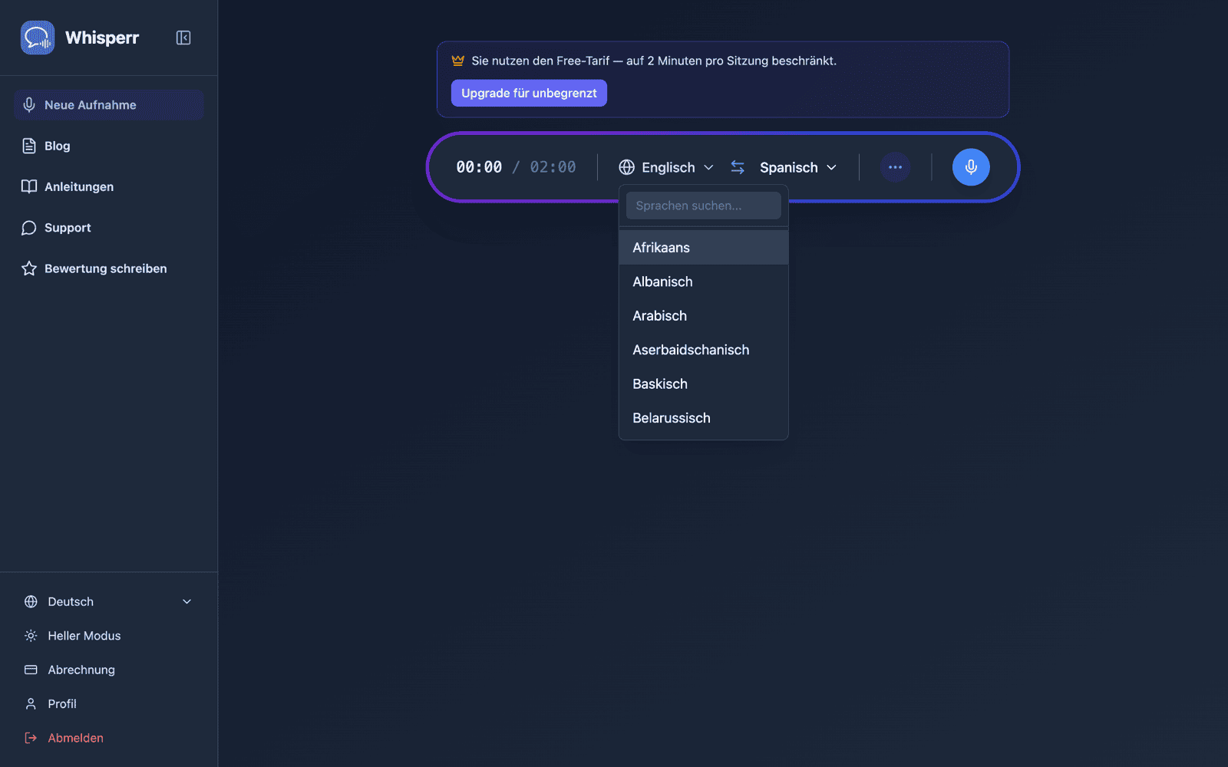Open the Support page
Screen dimensions: 1228x767
coord(108,228)
